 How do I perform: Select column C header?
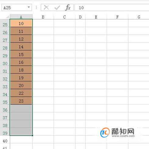(x=64, y=17)
